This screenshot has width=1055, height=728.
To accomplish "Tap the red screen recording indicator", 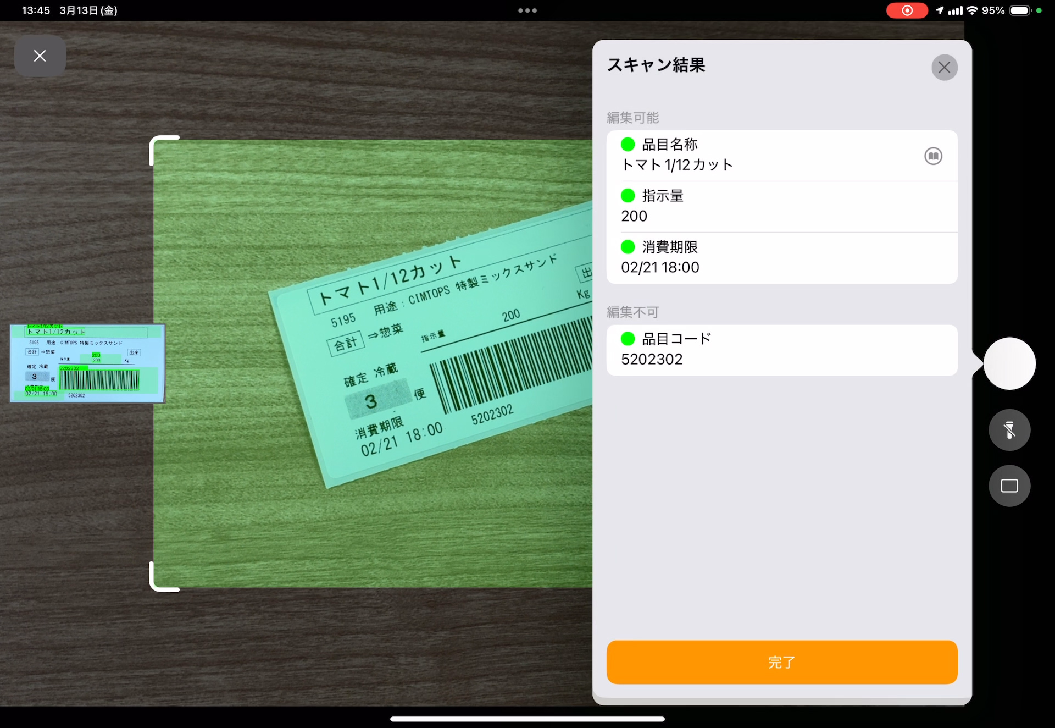I will [907, 10].
